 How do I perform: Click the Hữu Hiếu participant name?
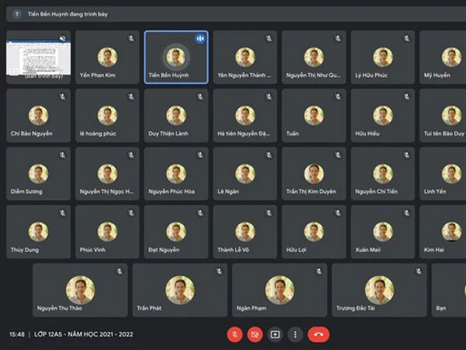click(x=367, y=134)
